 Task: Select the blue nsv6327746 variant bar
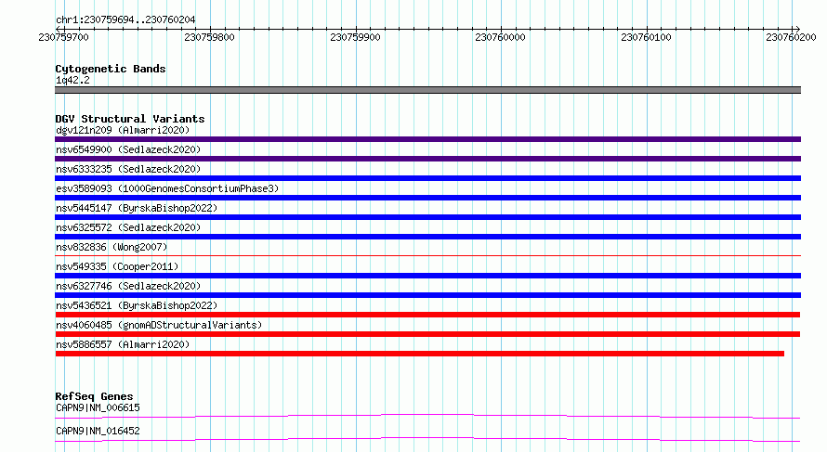[x=427, y=295]
